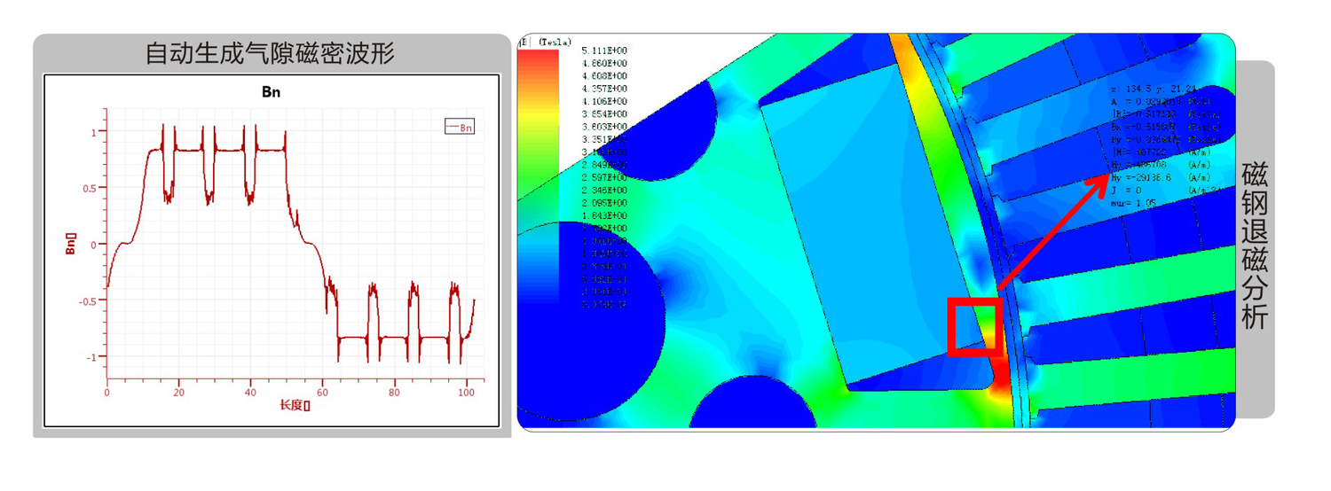
Task: Select the 磁钢退磁分析 side tab
Action: click(x=1255, y=245)
